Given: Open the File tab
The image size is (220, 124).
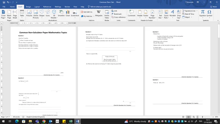Looking at the screenshot, I should [x=4, y=7].
